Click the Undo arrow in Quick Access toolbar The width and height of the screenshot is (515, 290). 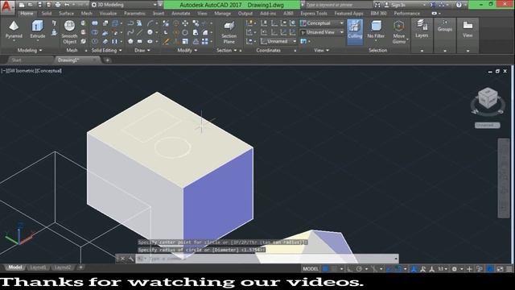[x=67, y=5]
